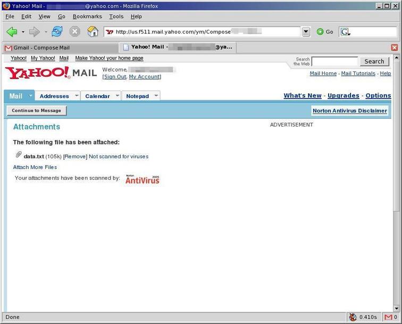
Task: Click the Yahoo! link in top navigation
Action: (x=19, y=58)
